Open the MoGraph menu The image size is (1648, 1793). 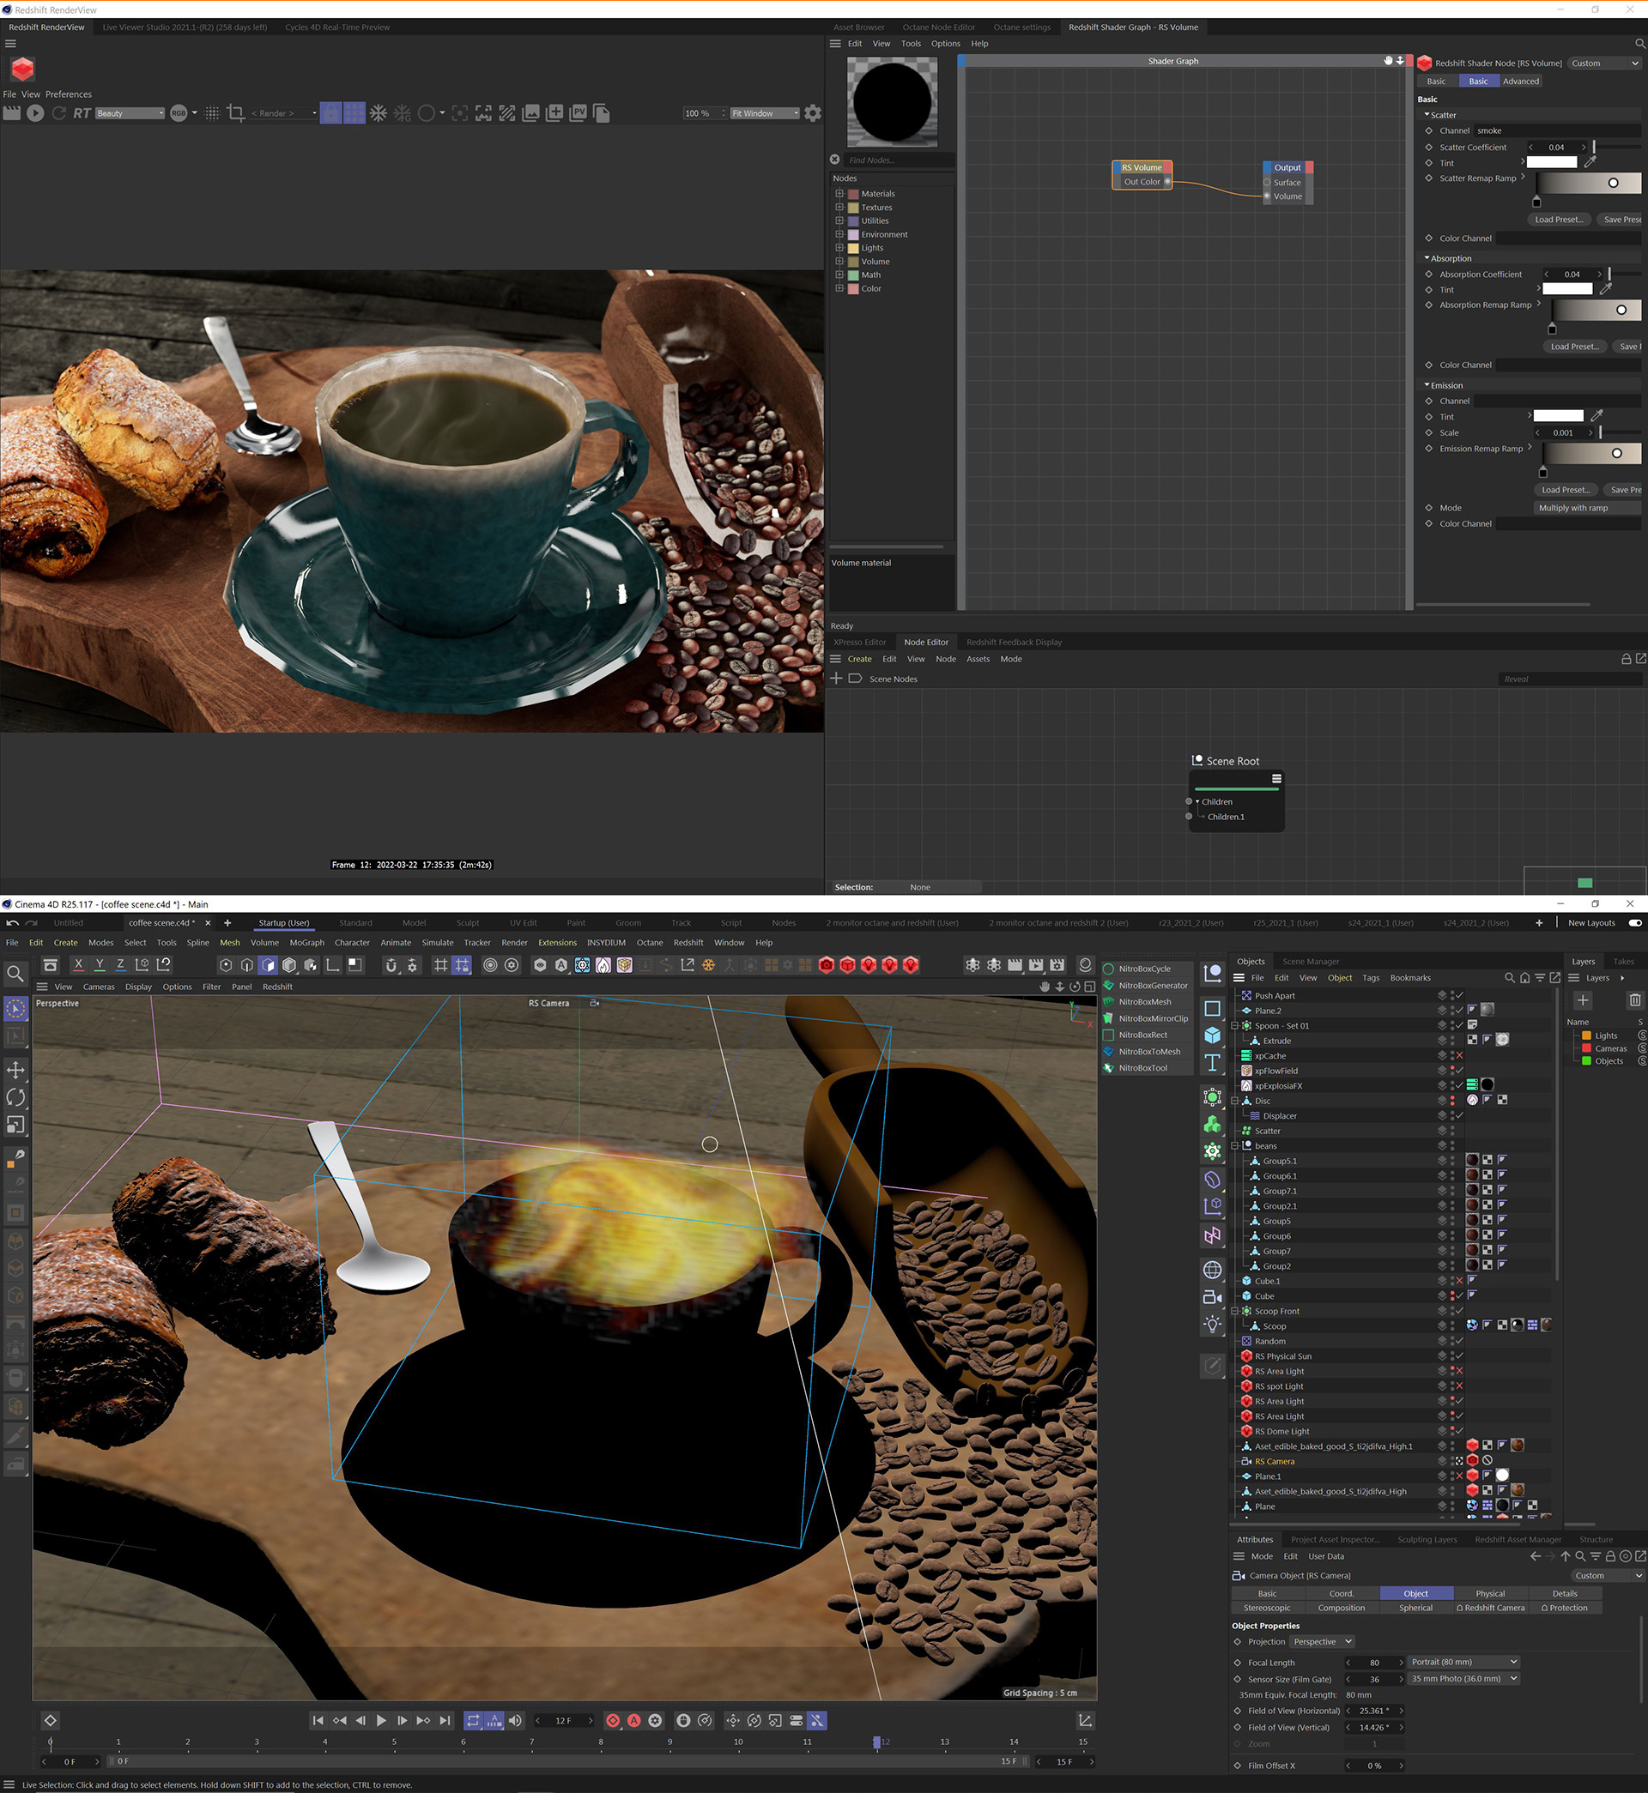tap(306, 942)
